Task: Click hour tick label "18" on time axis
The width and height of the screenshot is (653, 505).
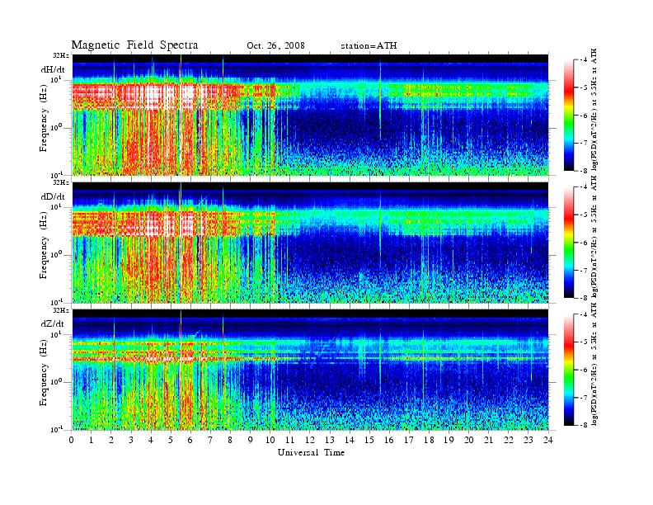Action: (x=429, y=441)
